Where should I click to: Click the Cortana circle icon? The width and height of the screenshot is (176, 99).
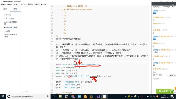pyautogui.click(x=9, y=97)
